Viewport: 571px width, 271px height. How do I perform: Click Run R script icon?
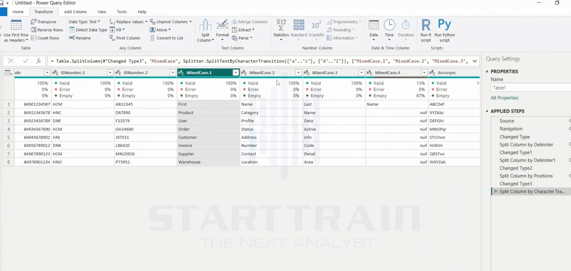pos(426,24)
